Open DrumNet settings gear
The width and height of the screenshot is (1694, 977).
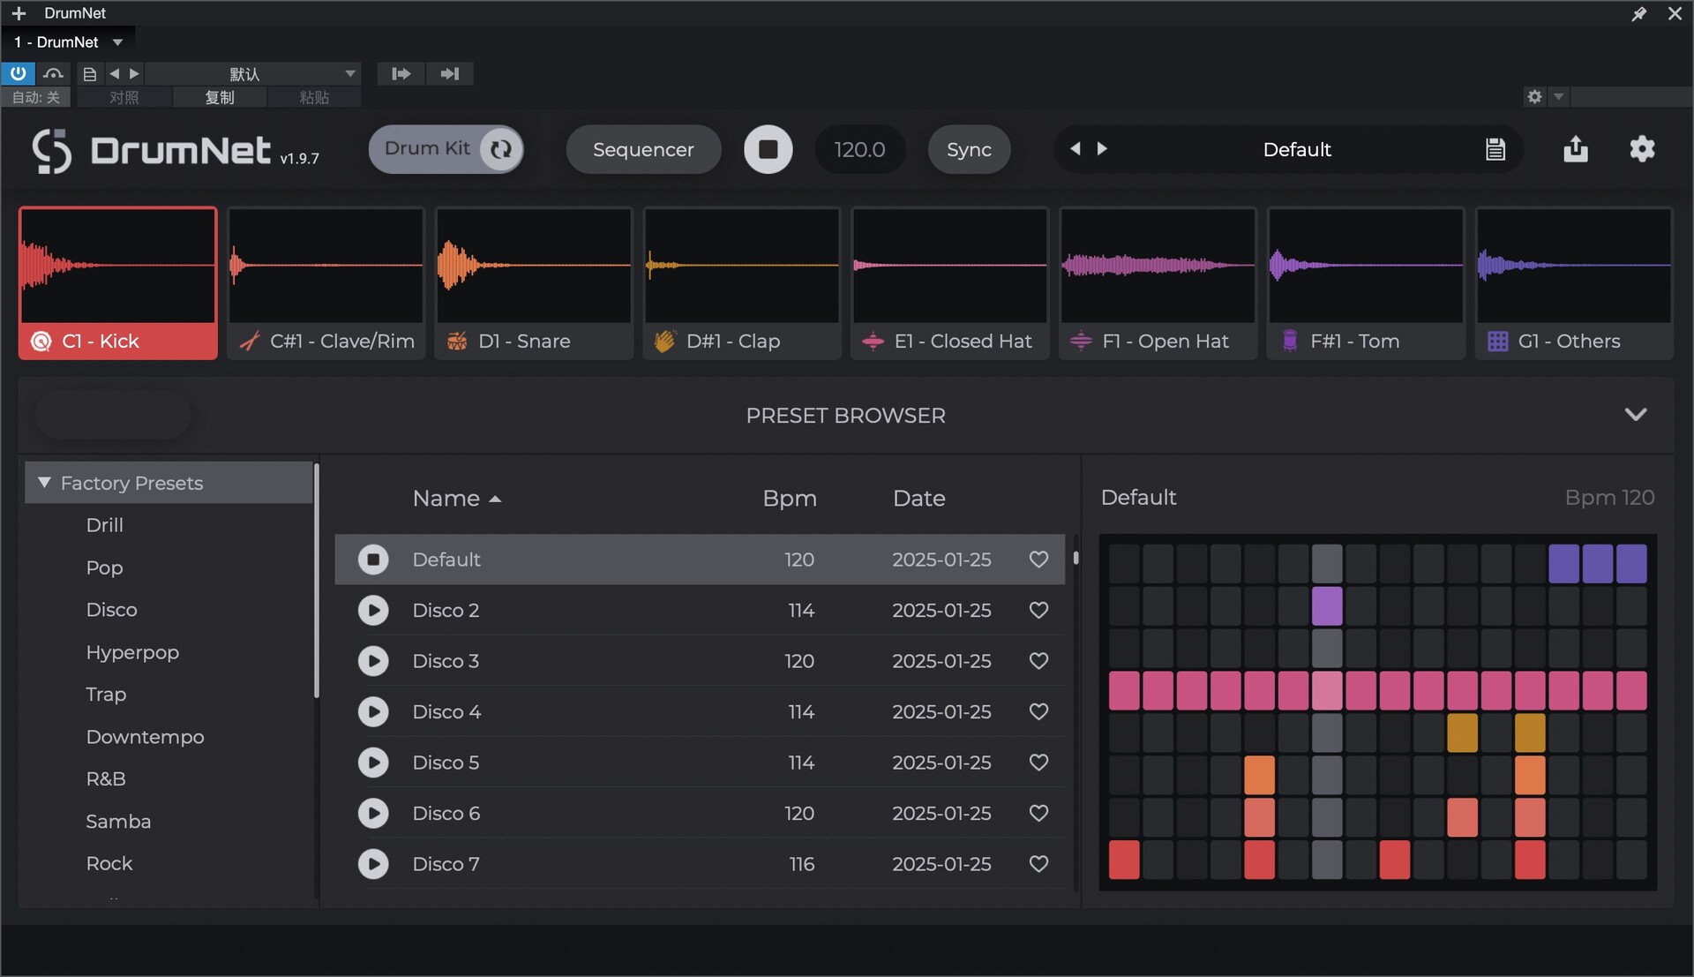tap(1642, 148)
